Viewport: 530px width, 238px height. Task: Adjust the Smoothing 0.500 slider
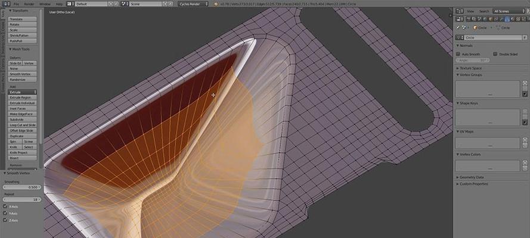point(22,187)
